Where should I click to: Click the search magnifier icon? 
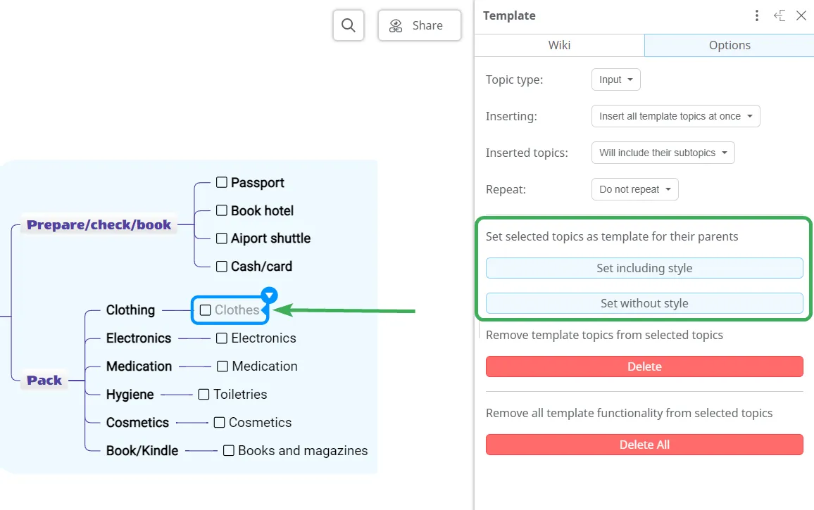(x=348, y=25)
